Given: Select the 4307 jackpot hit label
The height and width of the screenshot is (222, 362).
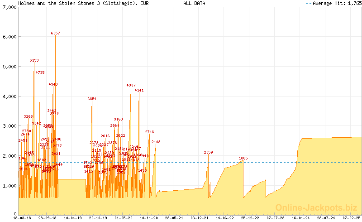Looking at the screenshot, I should click(131, 85).
